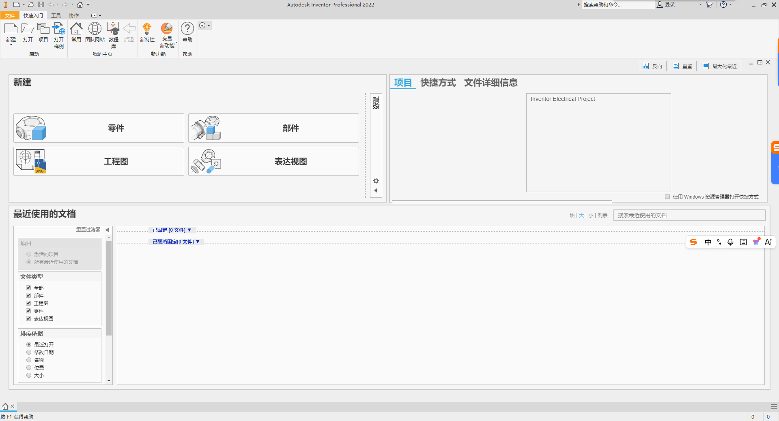The height and width of the screenshot is (421, 779).
Task: Visit the 团队网站 team web page
Action: click(95, 34)
